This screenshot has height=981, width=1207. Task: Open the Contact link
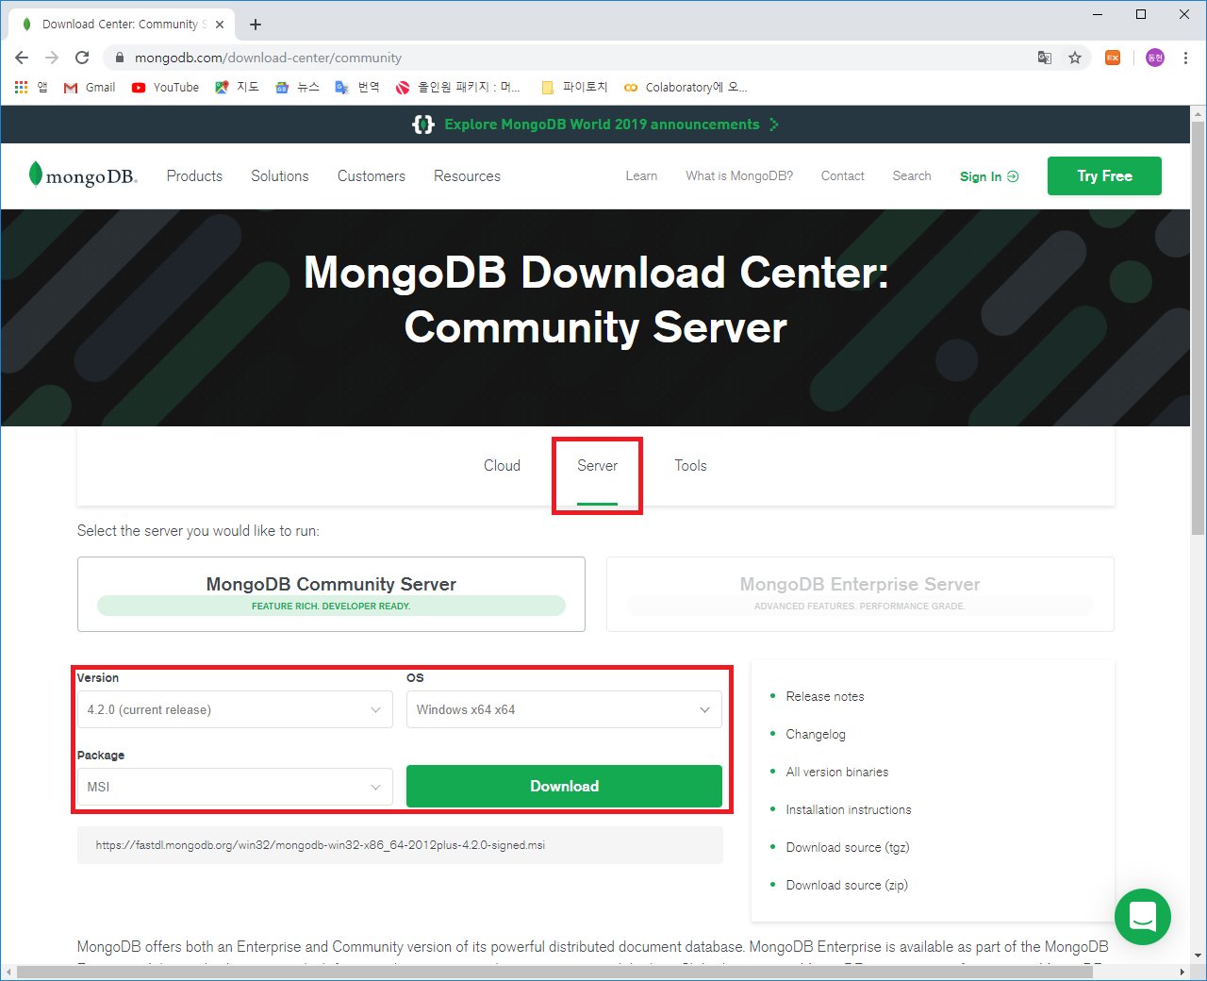coord(842,175)
